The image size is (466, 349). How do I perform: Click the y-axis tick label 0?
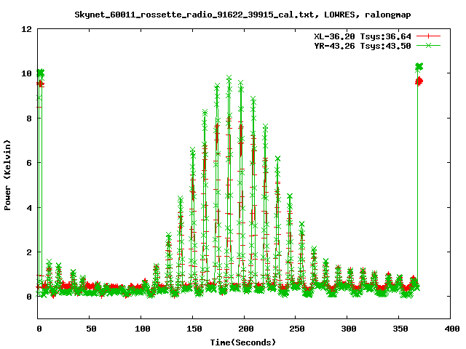[x=29, y=297]
